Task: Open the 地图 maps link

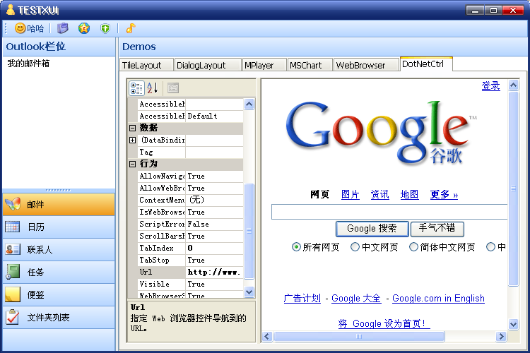Action: pyautogui.click(x=409, y=195)
